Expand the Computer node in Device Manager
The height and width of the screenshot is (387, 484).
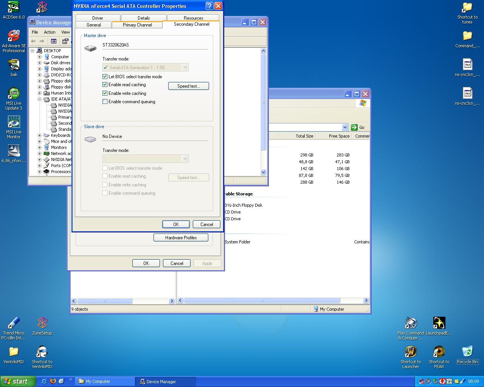tap(39, 57)
